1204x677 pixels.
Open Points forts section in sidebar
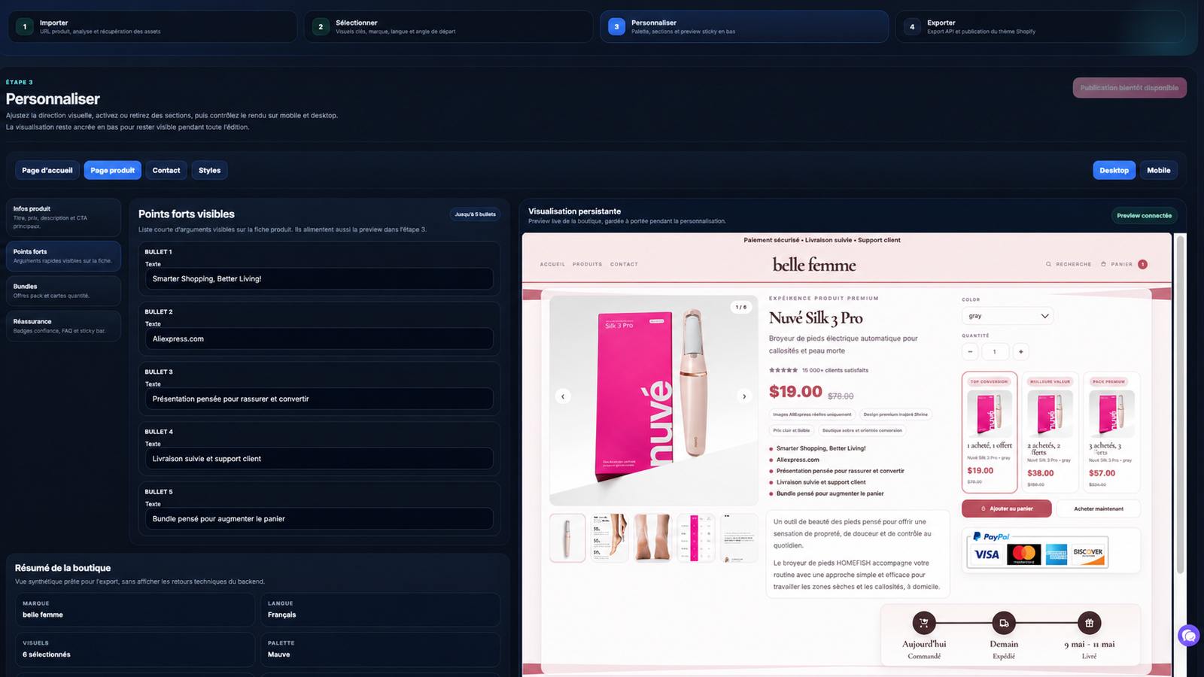63,256
